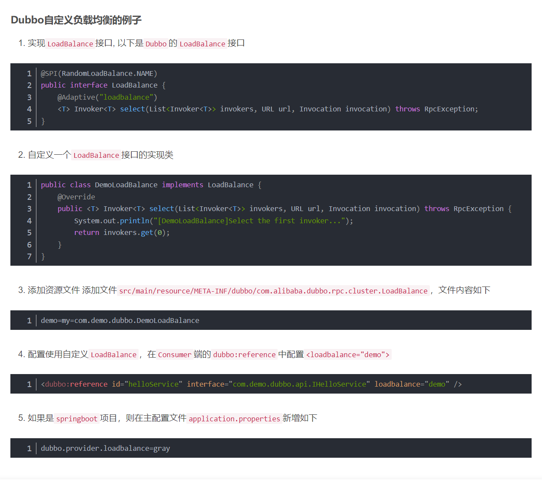Click 'return invokers.get(0);' line
The height and width of the screenshot is (482, 542).
[x=122, y=233]
